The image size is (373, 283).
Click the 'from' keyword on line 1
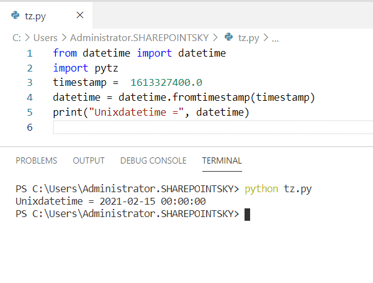65,53
